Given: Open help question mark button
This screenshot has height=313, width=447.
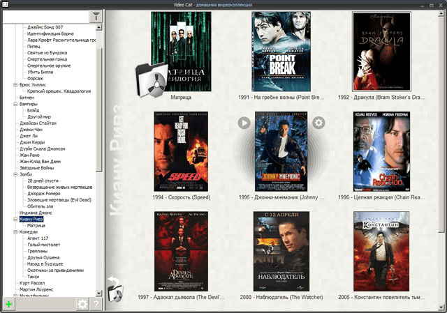Looking at the screenshot, I should pos(96,304).
